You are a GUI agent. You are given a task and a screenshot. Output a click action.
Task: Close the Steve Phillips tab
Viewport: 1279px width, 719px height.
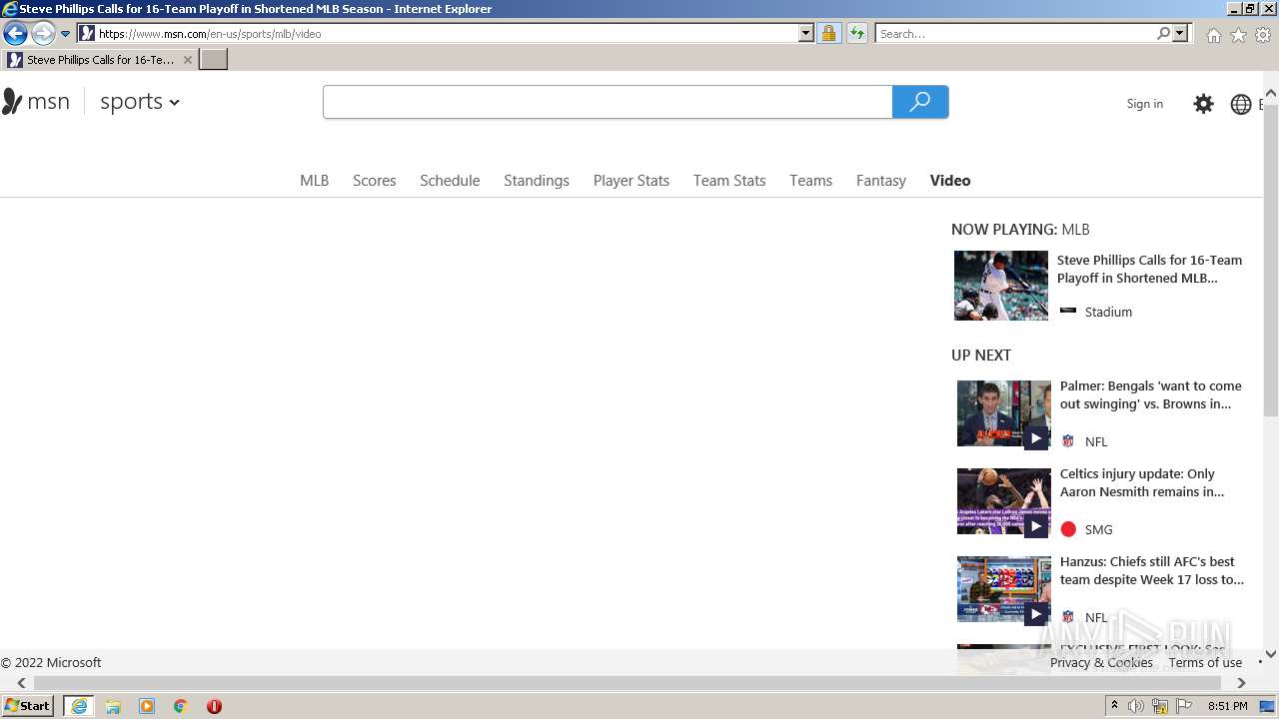[x=187, y=60]
